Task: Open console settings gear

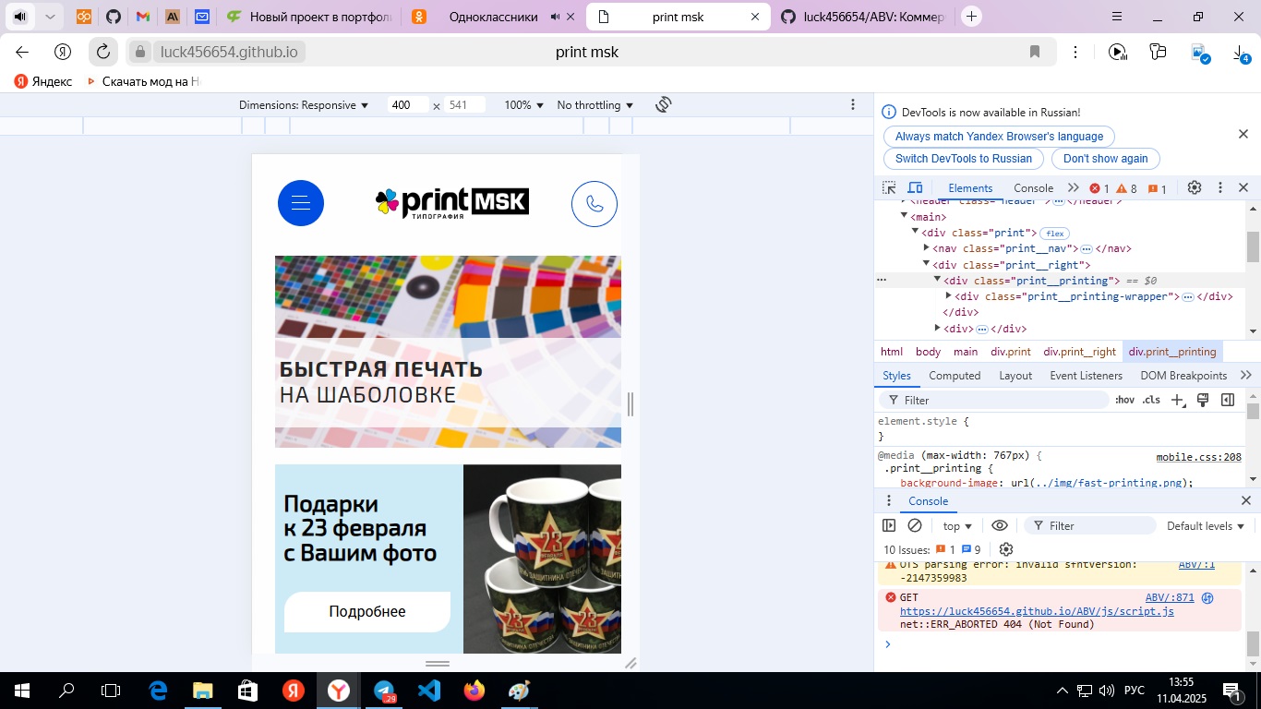Action: click(1006, 549)
